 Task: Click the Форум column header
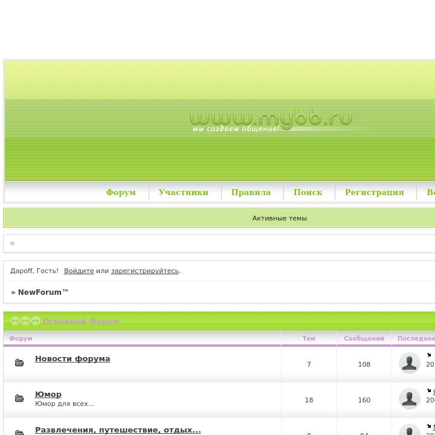pyautogui.click(x=21, y=338)
